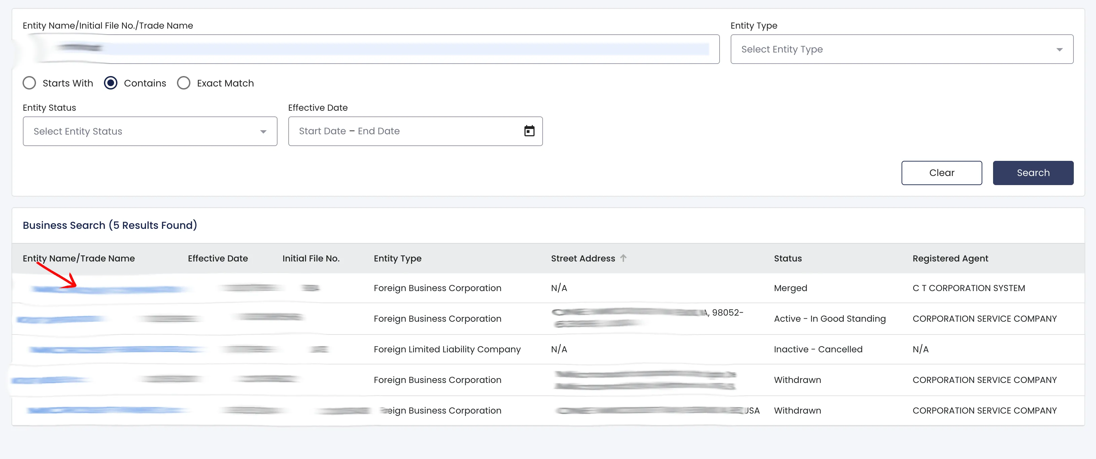Click the Start Date – End Date field
Screen dimensions: 1096x459
pyautogui.click(x=415, y=131)
